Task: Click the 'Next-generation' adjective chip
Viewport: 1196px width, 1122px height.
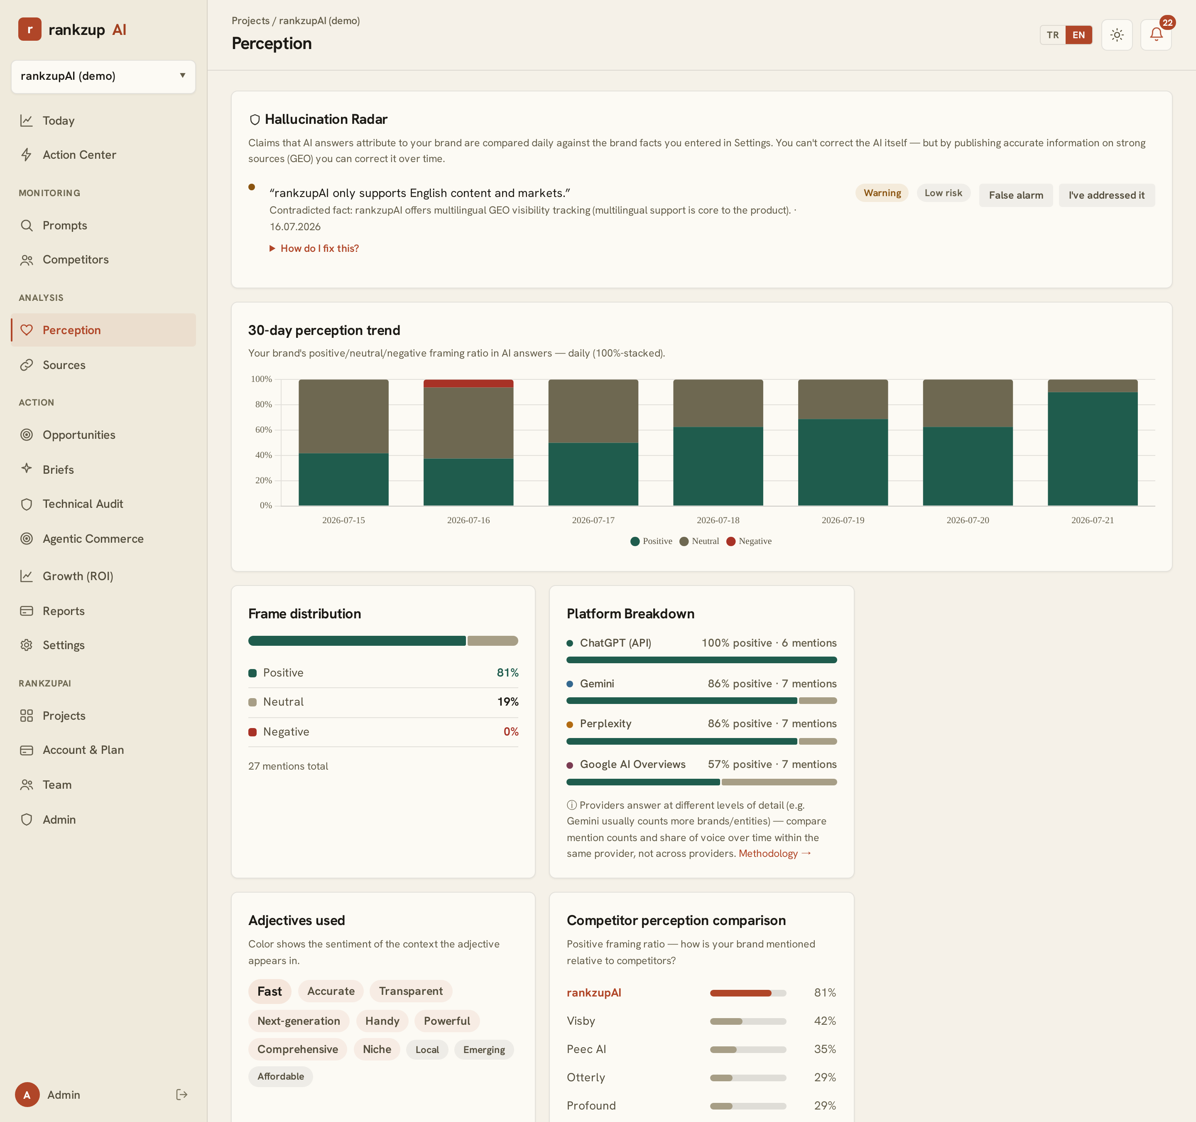Action: coord(299,1021)
